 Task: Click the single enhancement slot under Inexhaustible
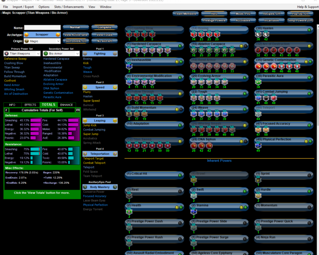point(129,66)
